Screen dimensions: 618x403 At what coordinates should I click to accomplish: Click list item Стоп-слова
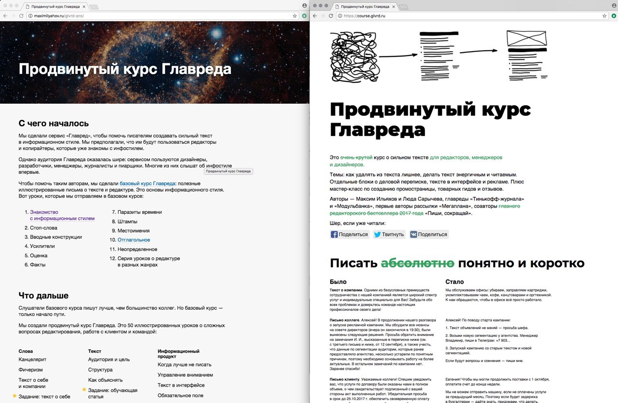tap(43, 228)
